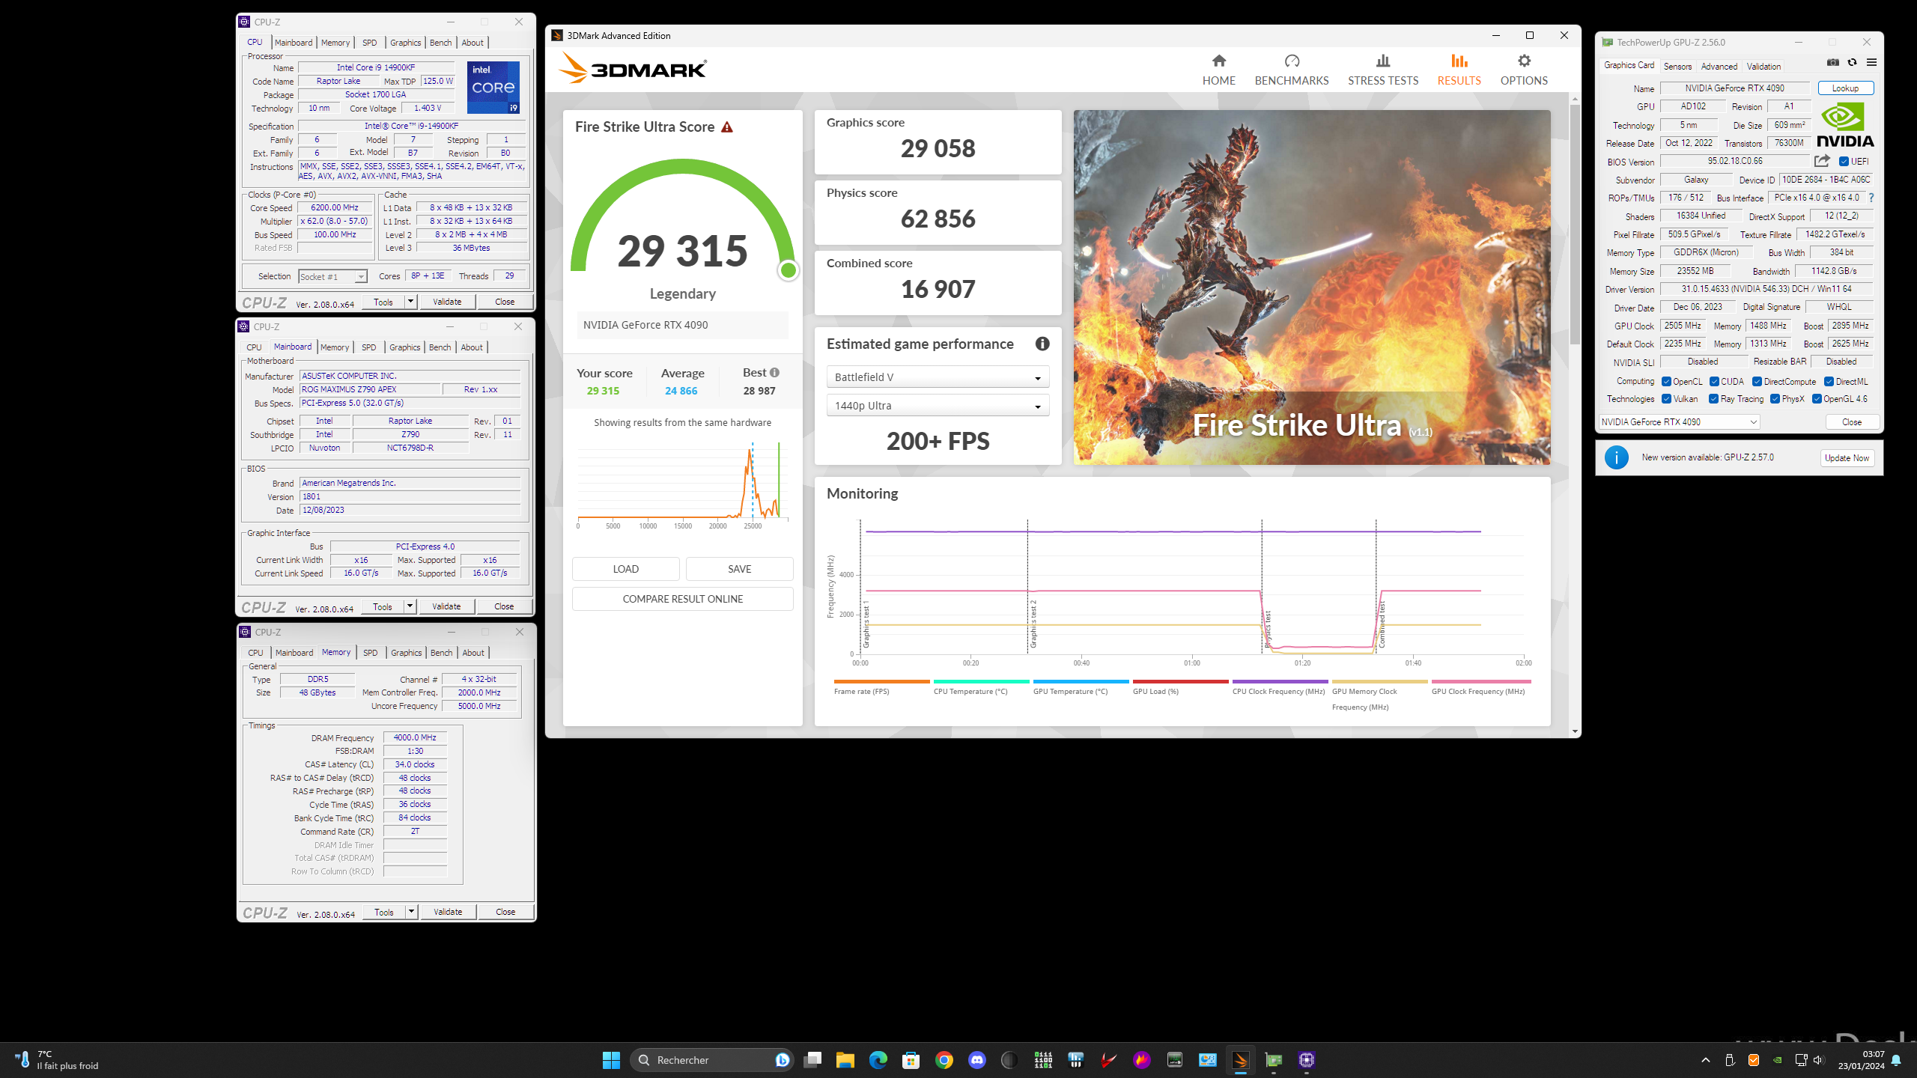Open the GPU selector dropdown in GPU-Z
The image size is (1917, 1078).
pyautogui.click(x=1679, y=422)
